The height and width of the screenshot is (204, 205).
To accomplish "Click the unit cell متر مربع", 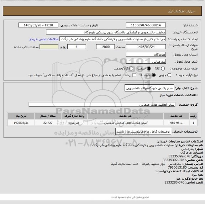I will [x=74, y=123].
